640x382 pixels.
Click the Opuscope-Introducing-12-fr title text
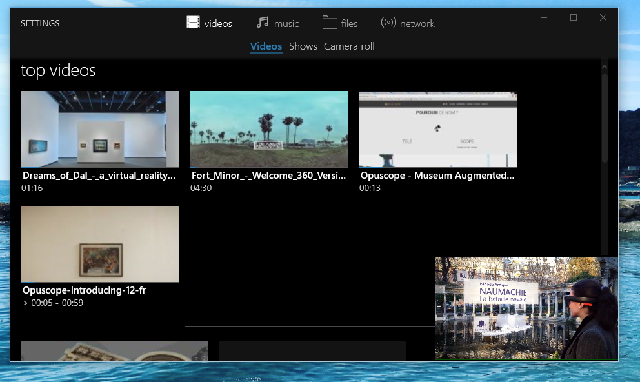click(85, 290)
